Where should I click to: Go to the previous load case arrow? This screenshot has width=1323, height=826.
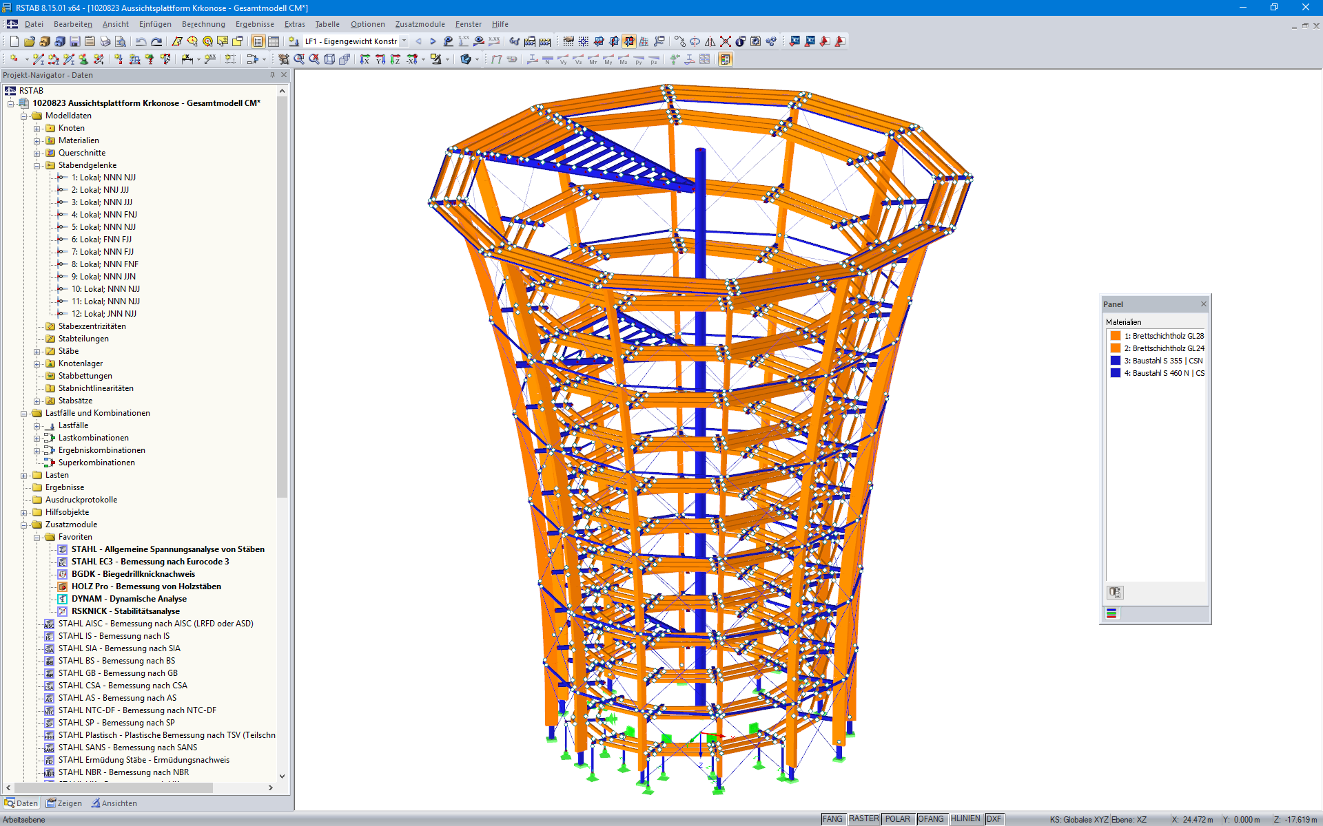418,41
